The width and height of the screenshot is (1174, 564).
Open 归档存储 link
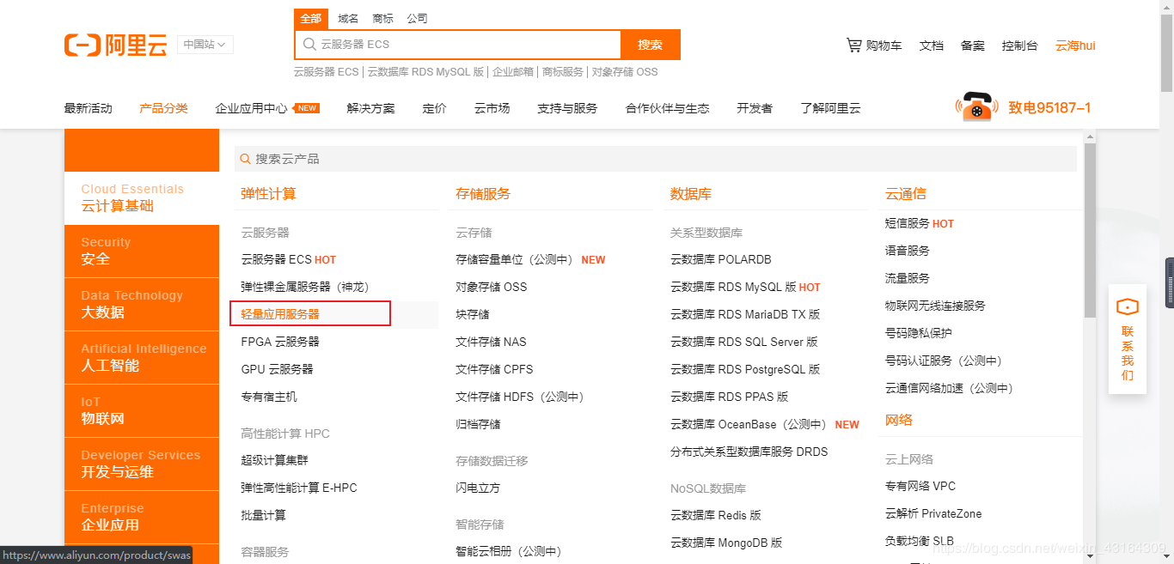click(478, 424)
